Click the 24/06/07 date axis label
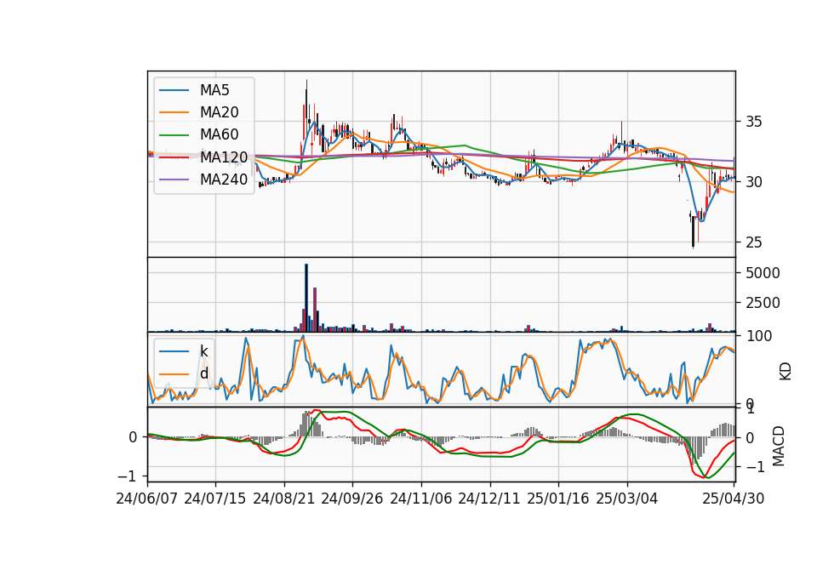Screen dimensions: 817x587 tap(147, 499)
